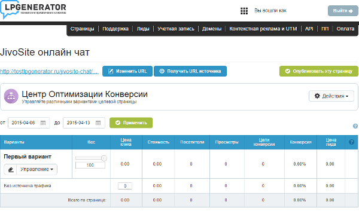Click help icon beside date filter
The width and height of the screenshot is (359, 217).
(355, 126)
